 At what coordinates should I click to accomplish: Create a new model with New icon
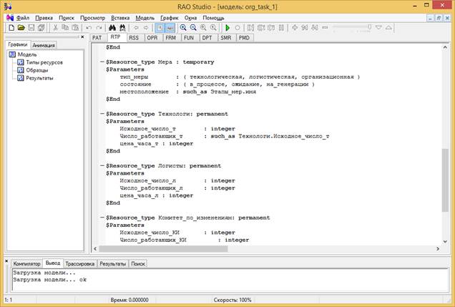coord(11,28)
